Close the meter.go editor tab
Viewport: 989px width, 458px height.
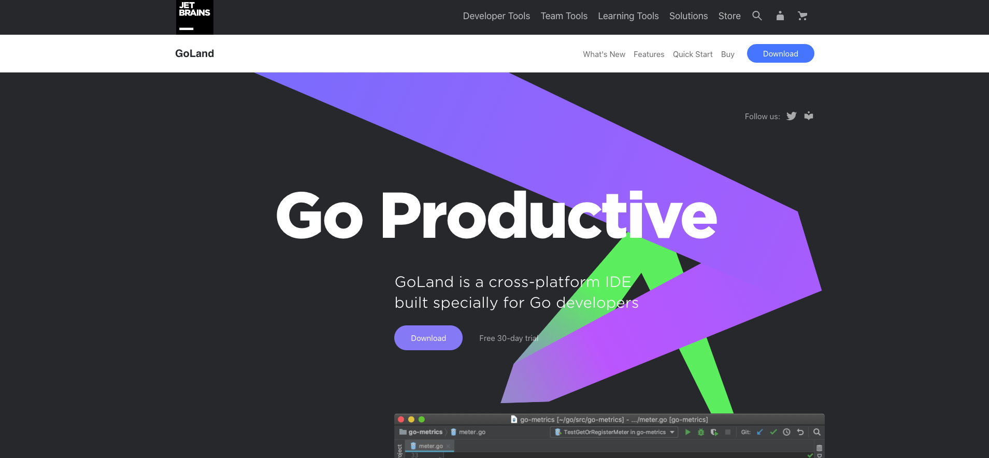pos(448,446)
